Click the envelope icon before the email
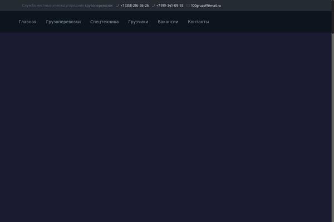The image size is (334, 222). click(x=188, y=6)
